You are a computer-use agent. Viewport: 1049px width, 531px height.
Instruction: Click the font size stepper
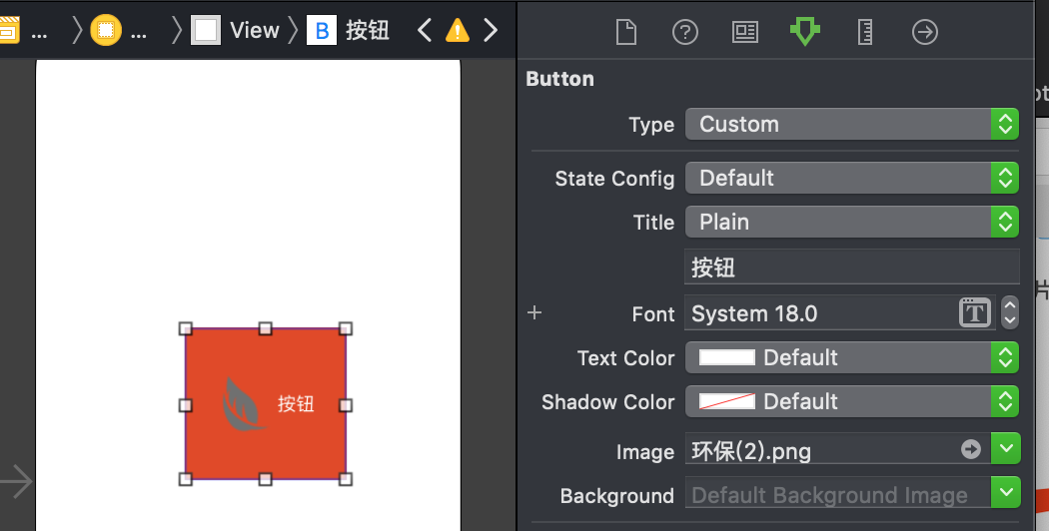1009,312
